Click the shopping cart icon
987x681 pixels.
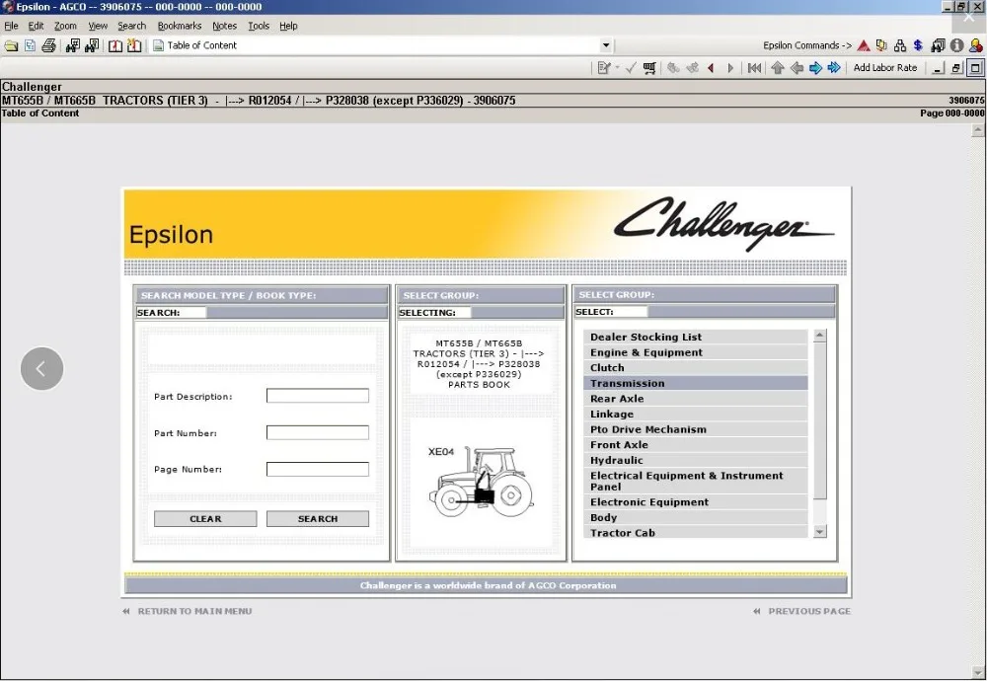pos(649,67)
